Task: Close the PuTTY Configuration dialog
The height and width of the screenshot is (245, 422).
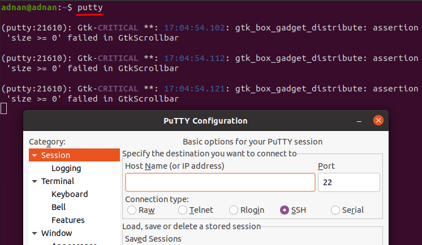Action: click(378, 120)
